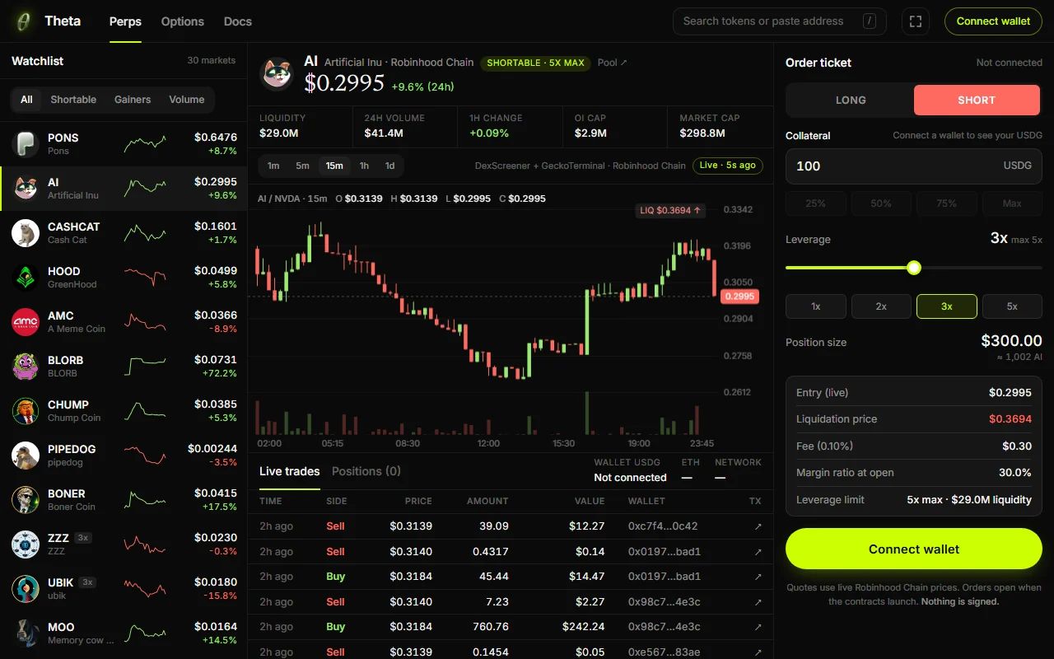The image size is (1054, 659).
Task: Click the AI token avatar in header
Action: (277, 73)
